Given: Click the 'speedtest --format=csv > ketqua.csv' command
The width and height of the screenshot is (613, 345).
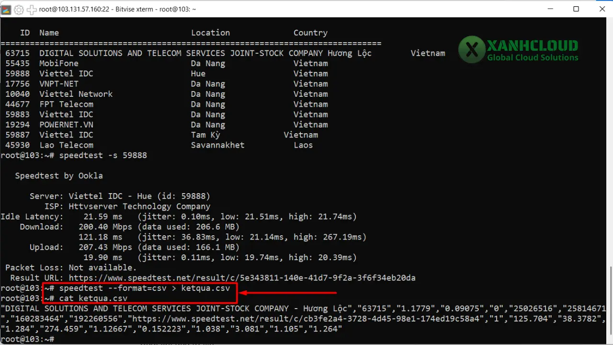Looking at the screenshot, I should (x=145, y=288).
